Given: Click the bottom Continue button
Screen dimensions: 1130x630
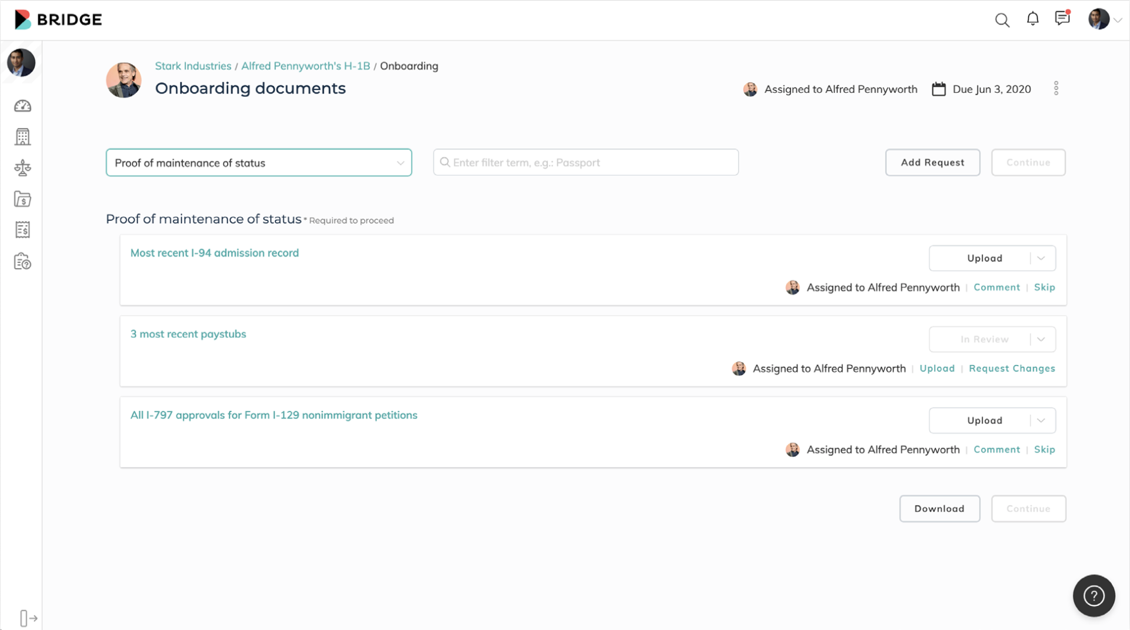Looking at the screenshot, I should pos(1028,508).
